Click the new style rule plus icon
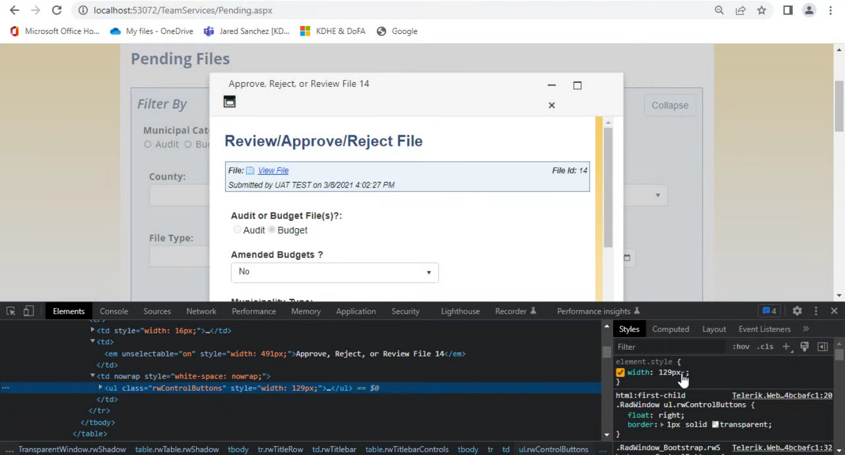845x455 pixels. point(786,347)
